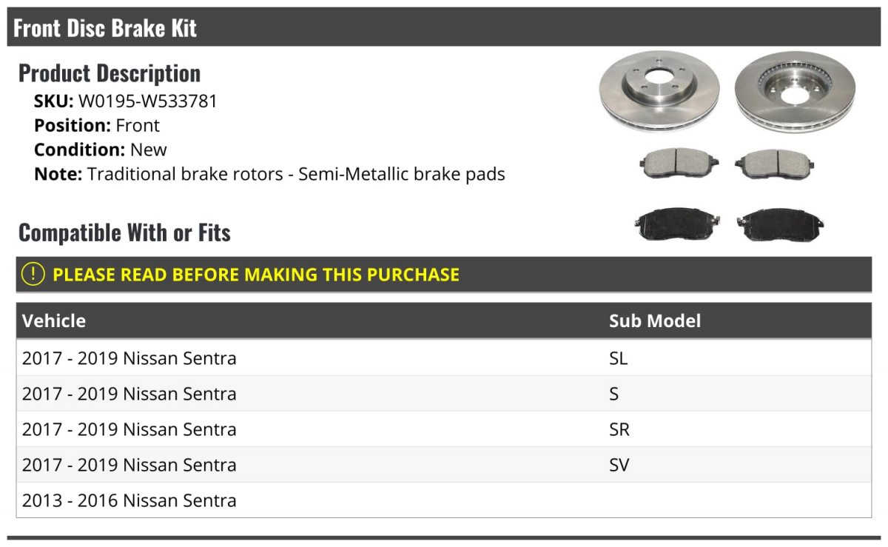Click the Compatible With or Fits heading
888x547 pixels.
[x=124, y=232]
